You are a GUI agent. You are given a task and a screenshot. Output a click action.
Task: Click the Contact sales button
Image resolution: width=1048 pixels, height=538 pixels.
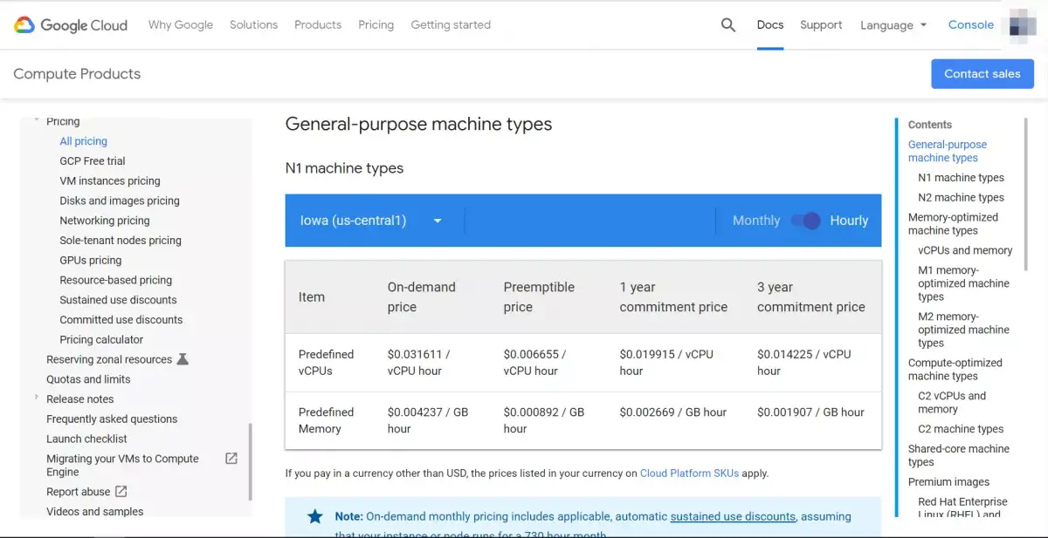click(x=982, y=74)
